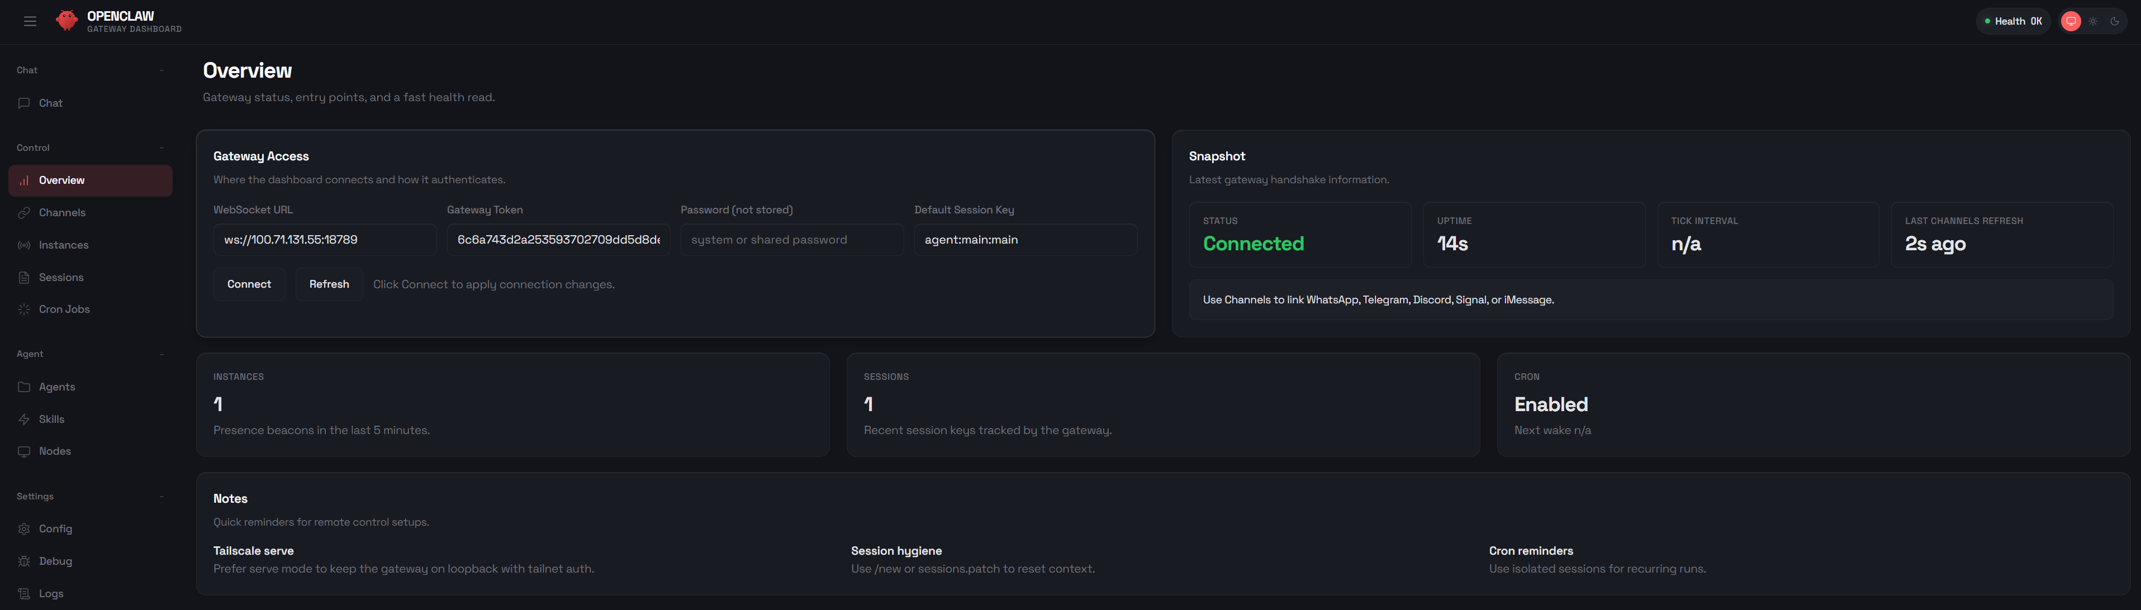This screenshot has height=610, width=2141.
Task: Open Cron Jobs from sidebar icon
Action: 24,309
